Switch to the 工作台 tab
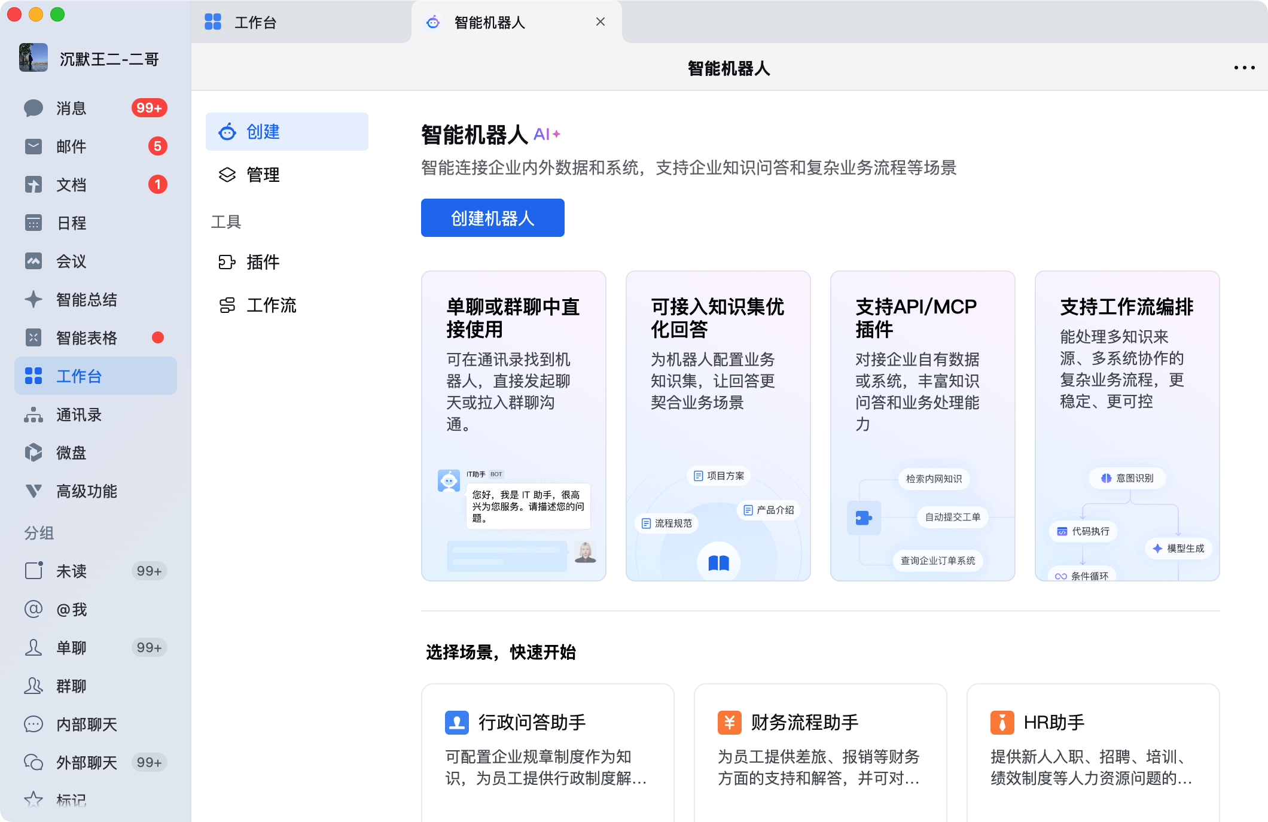This screenshot has width=1268, height=822. (x=255, y=23)
